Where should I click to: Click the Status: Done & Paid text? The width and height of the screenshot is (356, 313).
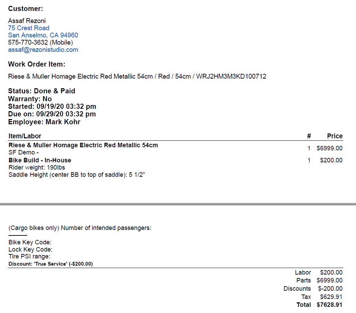(x=42, y=91)
